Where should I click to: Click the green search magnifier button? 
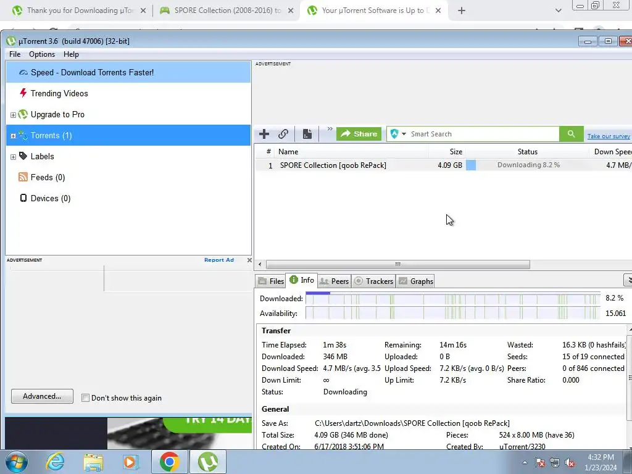(x=571, y=134)
